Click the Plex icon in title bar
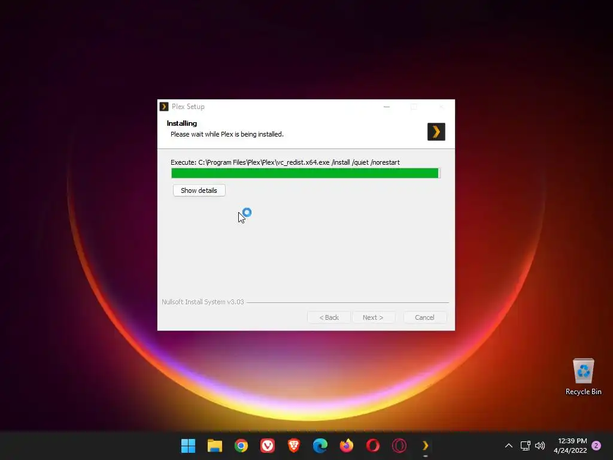 click(164, 107)
